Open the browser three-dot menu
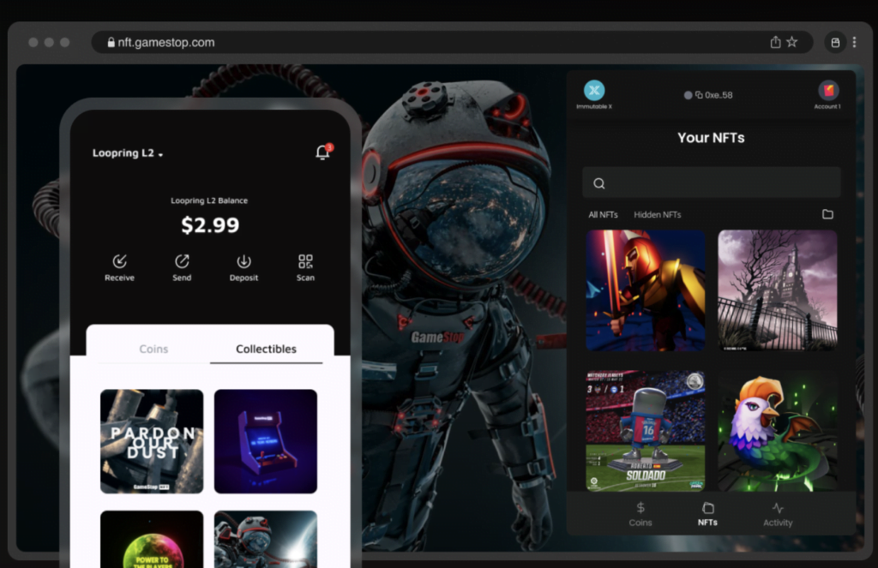The image size is (878, 568). coord(854,42)
